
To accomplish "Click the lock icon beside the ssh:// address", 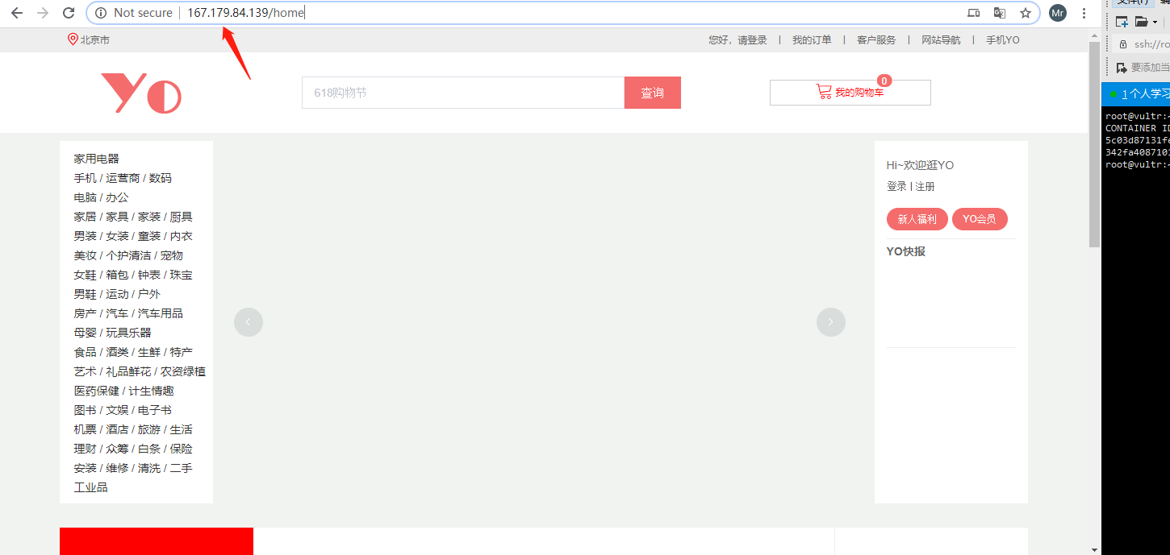I will coord(1122,44).
